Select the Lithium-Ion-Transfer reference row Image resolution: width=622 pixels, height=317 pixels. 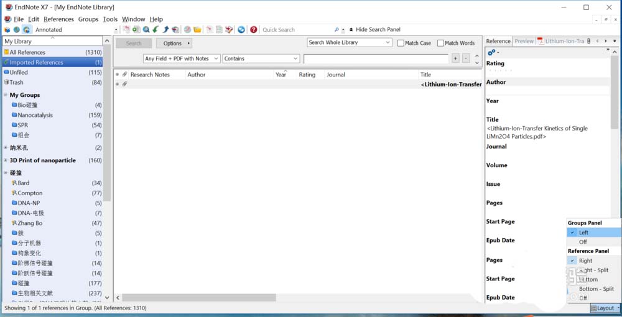pyautogui.click(x=298, y=84)
